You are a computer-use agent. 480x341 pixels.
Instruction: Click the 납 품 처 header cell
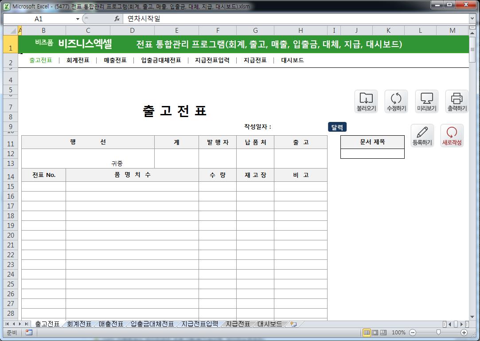pyautogui.click(x=255, y=142)
